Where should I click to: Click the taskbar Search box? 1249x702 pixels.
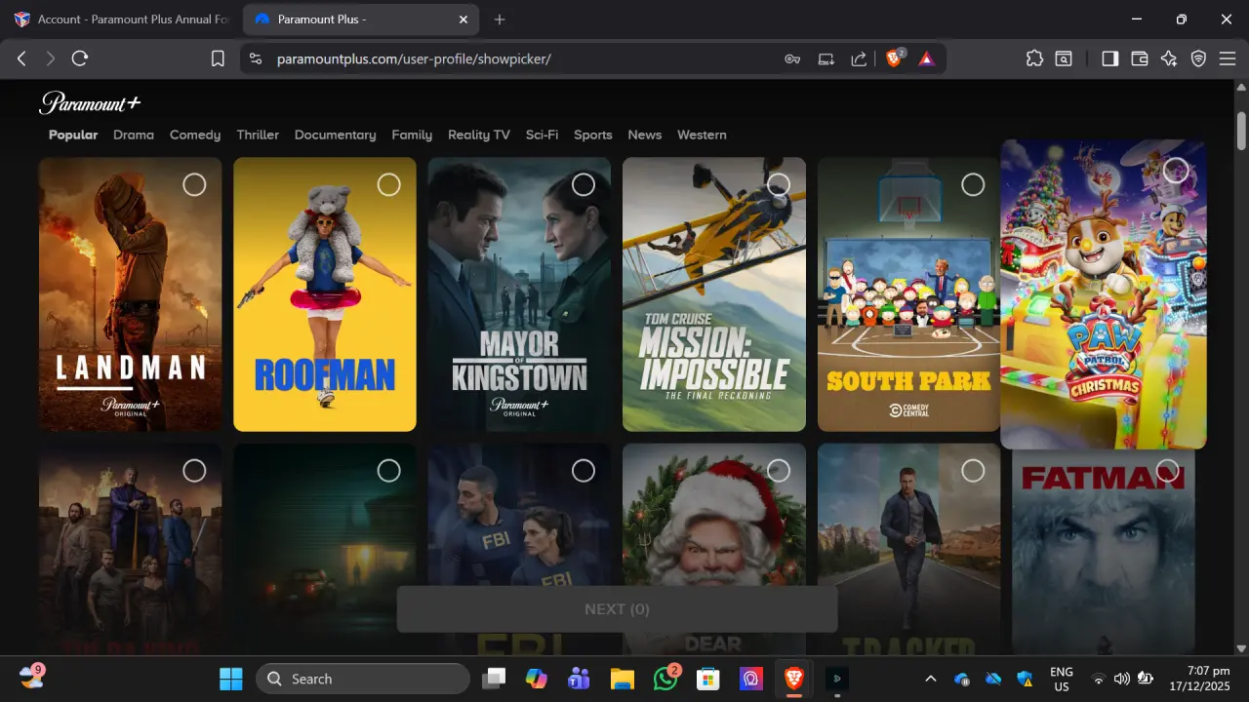(363, 679)
